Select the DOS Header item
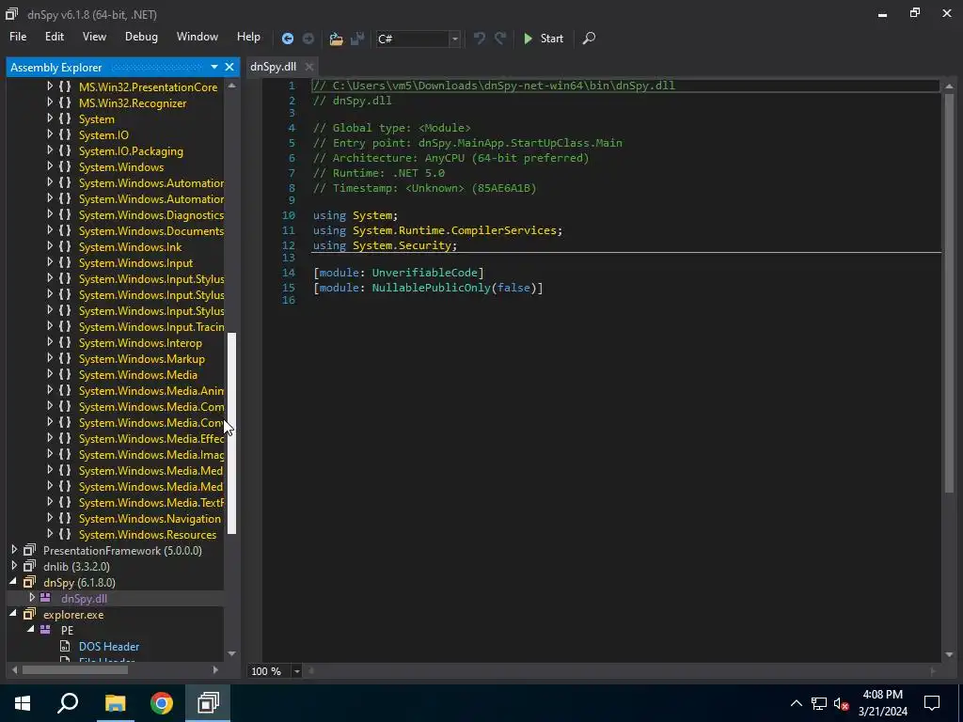The height and width of the screenshot is (722, 963). pos(109,647)
